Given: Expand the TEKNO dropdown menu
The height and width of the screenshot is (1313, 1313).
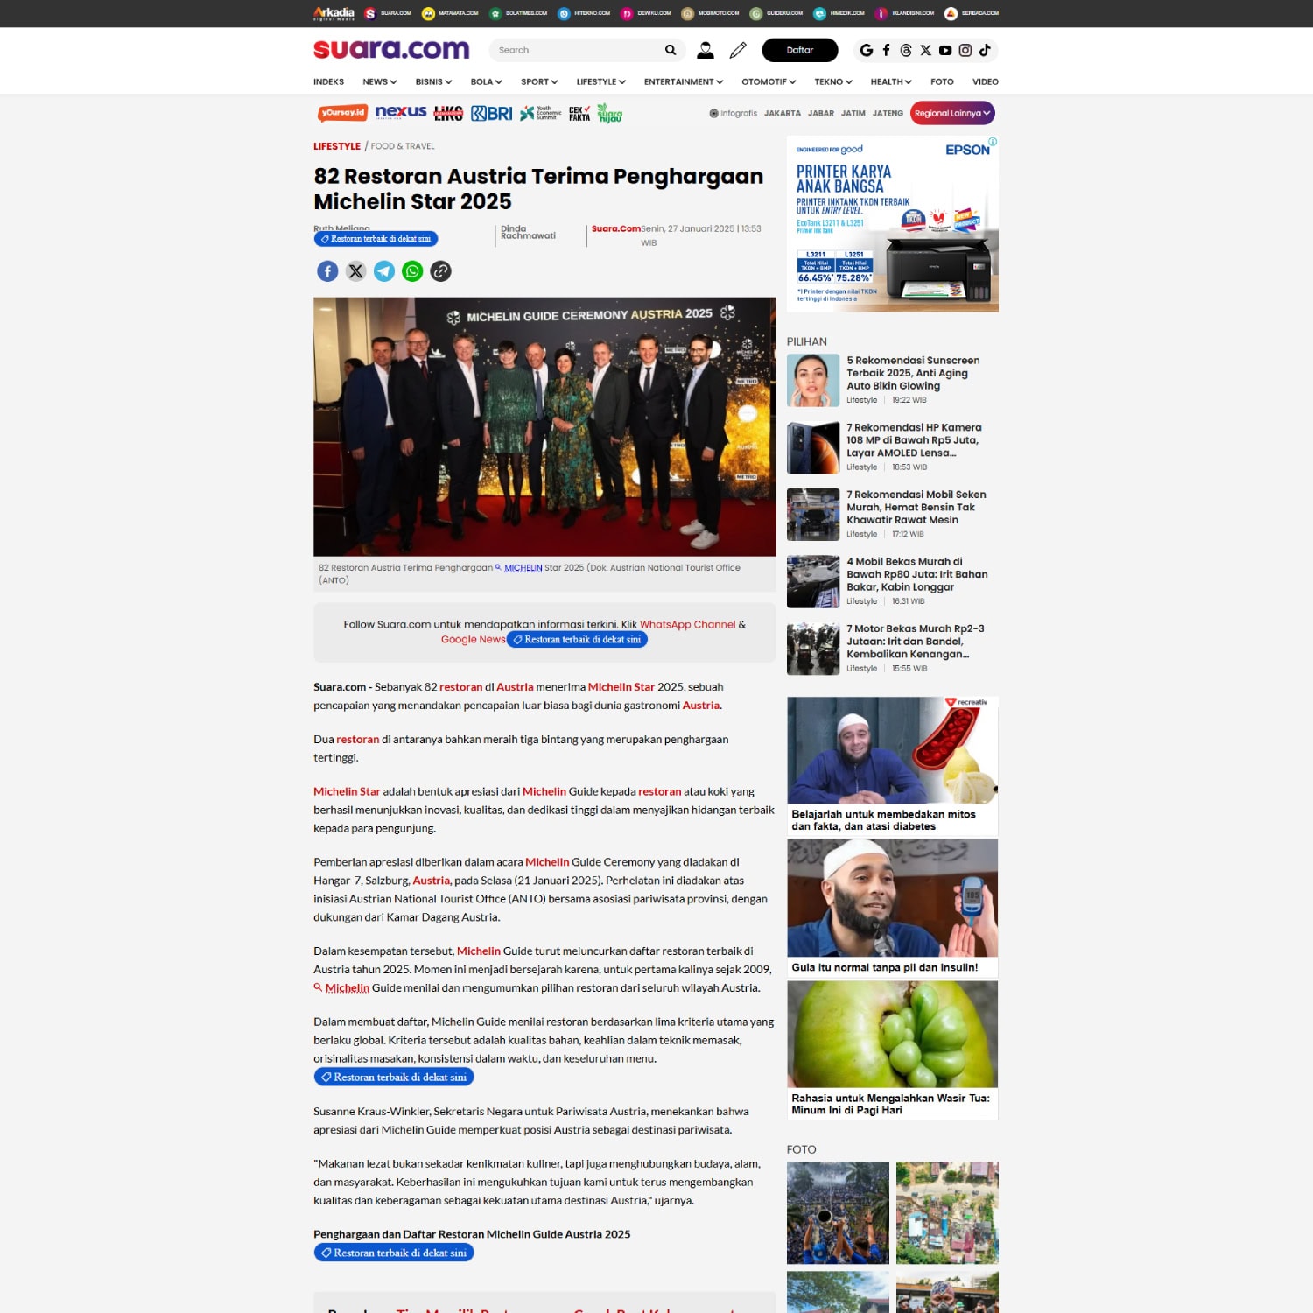Looking at the screenshot, I should point(833,81).
